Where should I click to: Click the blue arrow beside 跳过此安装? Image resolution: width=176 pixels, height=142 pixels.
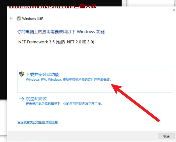tap(22, 99)
